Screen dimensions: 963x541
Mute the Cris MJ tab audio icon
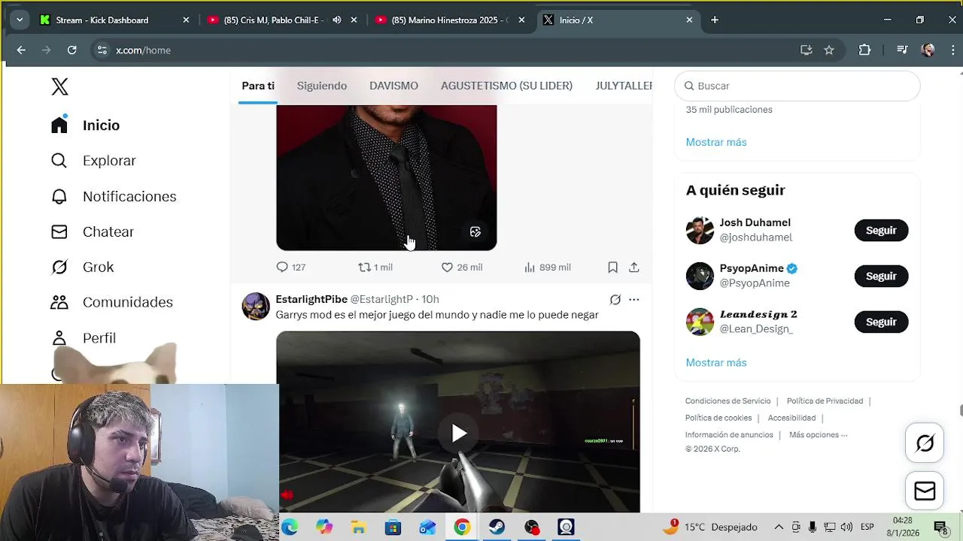point(337,20)
